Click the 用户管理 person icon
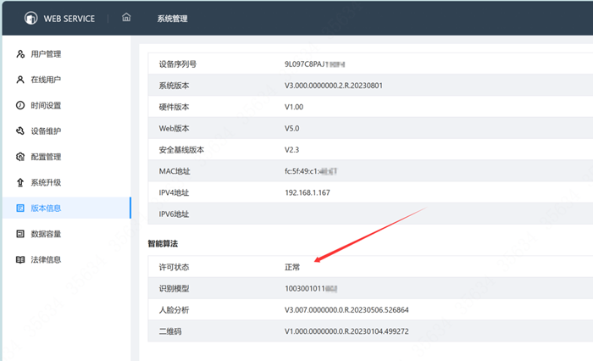This screenshot has width=593, height=361. 20,54
